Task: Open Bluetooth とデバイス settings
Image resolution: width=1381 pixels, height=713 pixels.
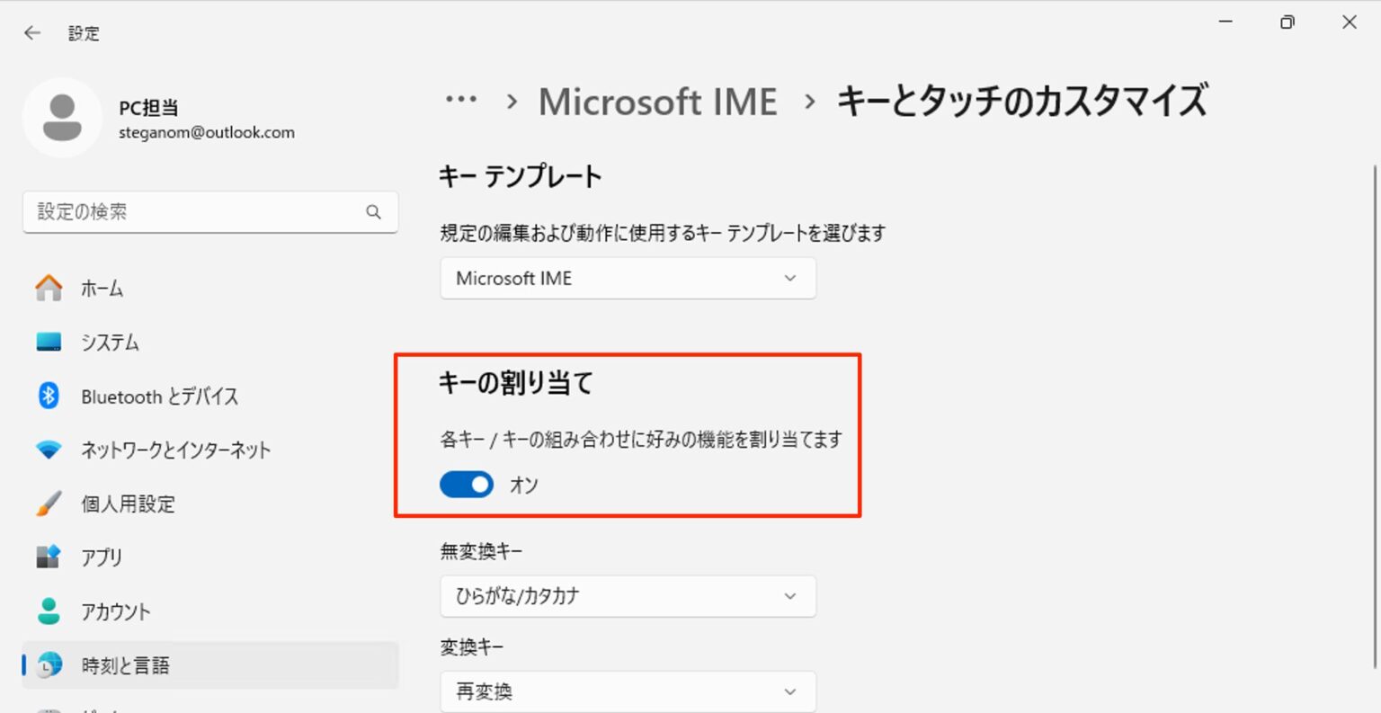Action: 159,396
